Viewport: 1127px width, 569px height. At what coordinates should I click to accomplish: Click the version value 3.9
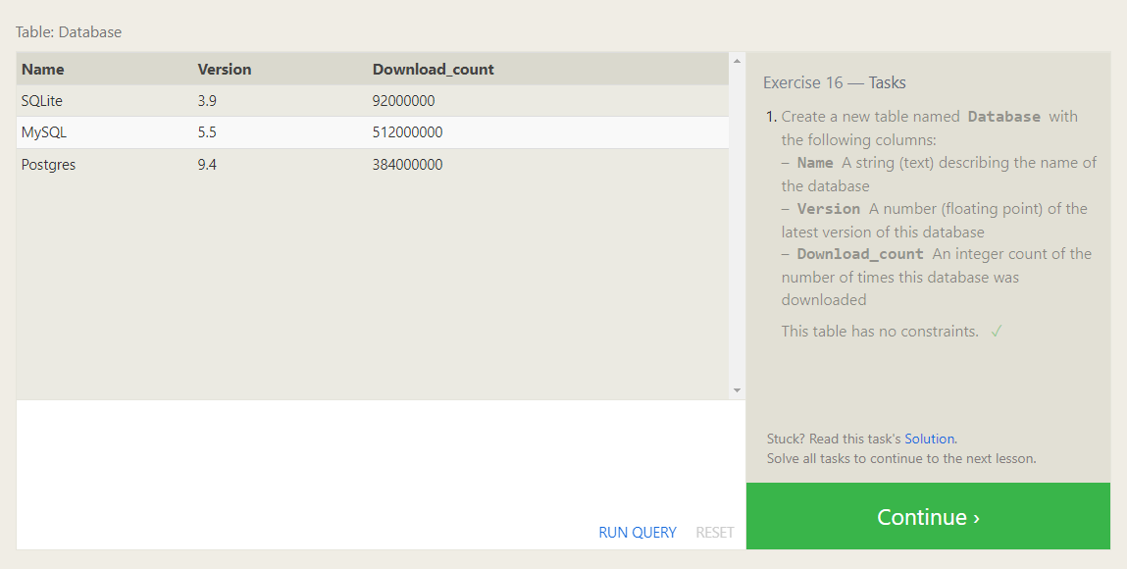(x=207, y=101)
